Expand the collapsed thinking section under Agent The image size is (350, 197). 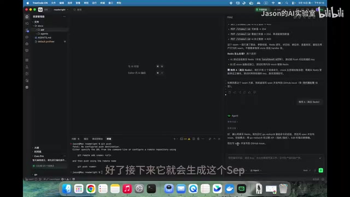click(232, 128)
